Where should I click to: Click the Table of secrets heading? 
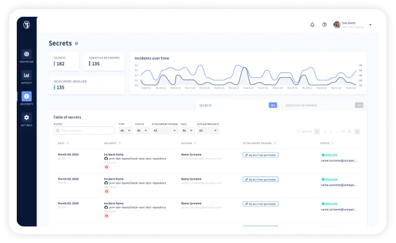coord(67,117)
